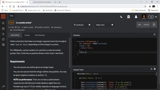This screenshot has height=90, width=160.
Task: Click Sample Tests editor scrollbar
Action: tap(156, 74)
